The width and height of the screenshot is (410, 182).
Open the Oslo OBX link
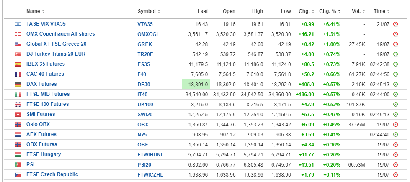pos(38,124)
